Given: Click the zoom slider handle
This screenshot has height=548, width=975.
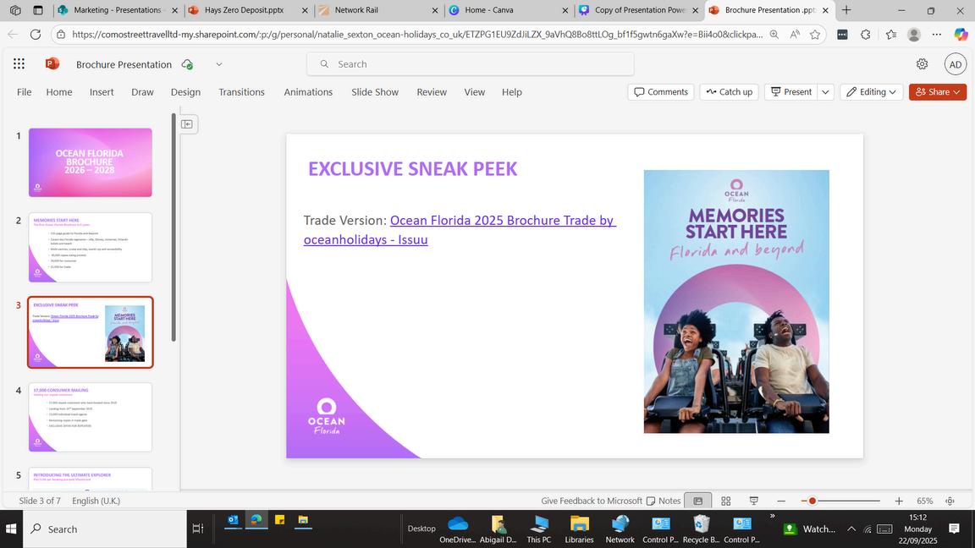Looking at the screenshot, I should coord(812,501).
